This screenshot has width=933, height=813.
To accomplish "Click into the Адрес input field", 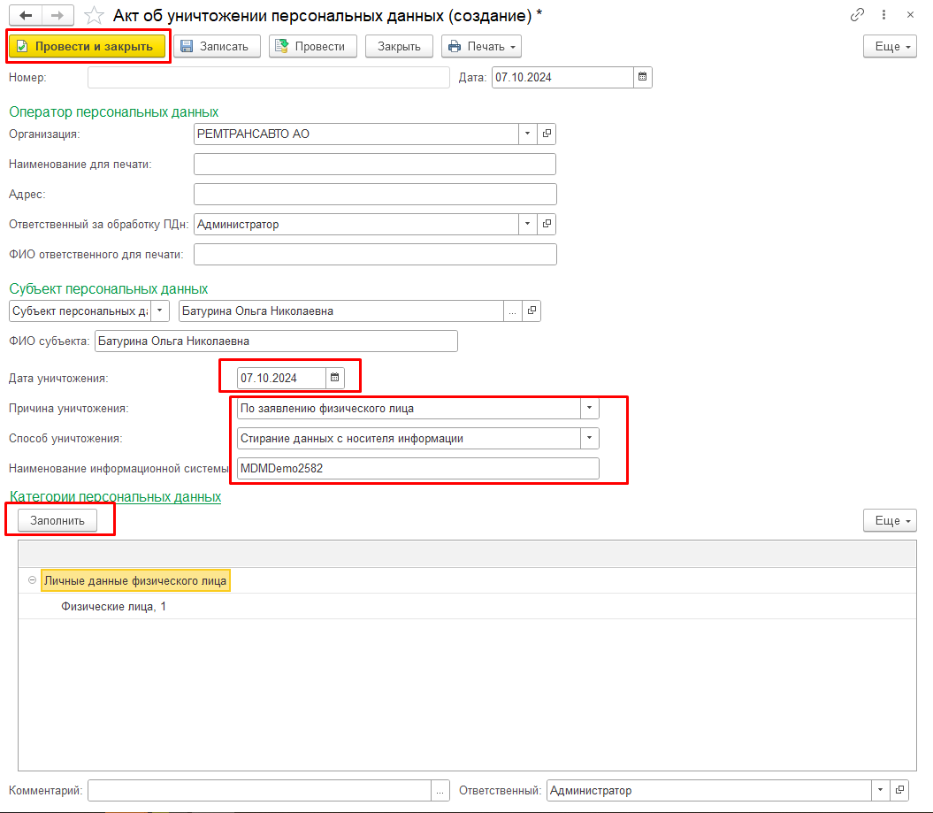I will (375, 195).
